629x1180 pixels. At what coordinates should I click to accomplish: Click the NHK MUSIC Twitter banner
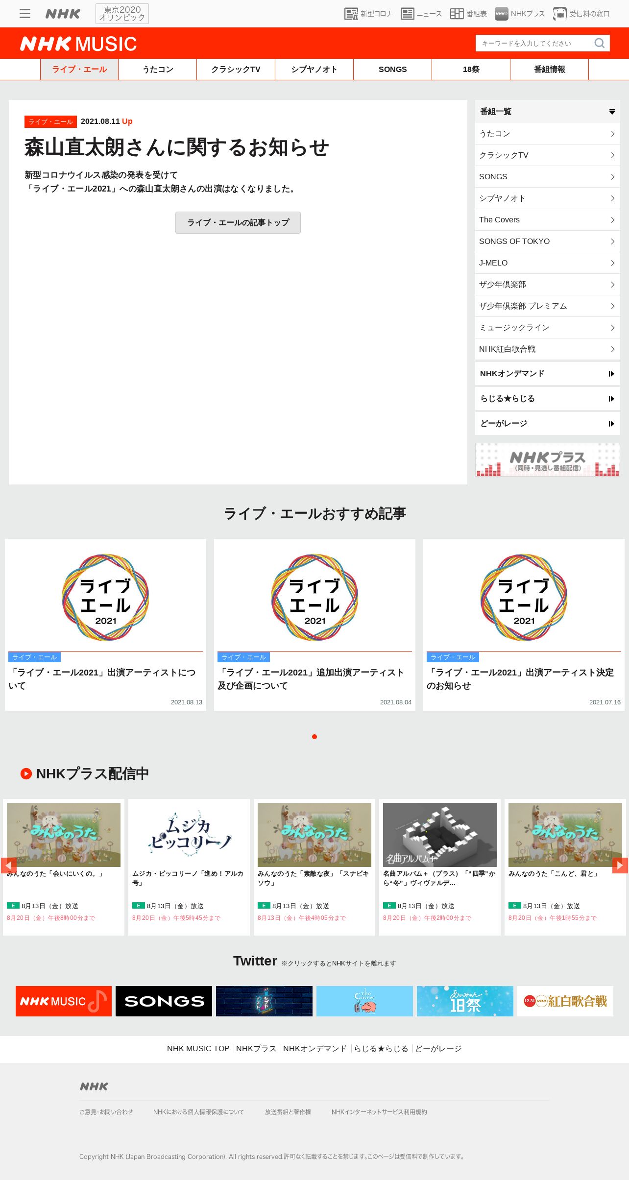[x=64, y=1001]
